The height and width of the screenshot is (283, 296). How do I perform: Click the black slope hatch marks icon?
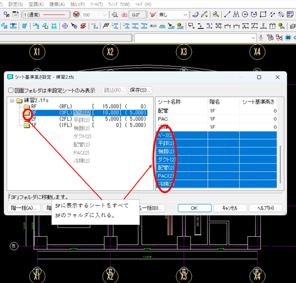pyautogui.click(x=106, y=26)
